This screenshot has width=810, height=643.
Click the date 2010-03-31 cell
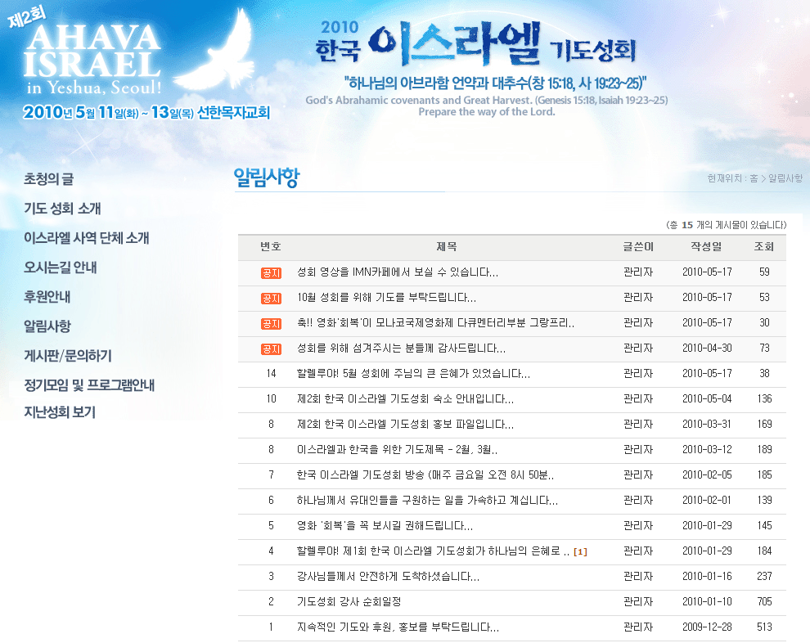tap(707, 424)
